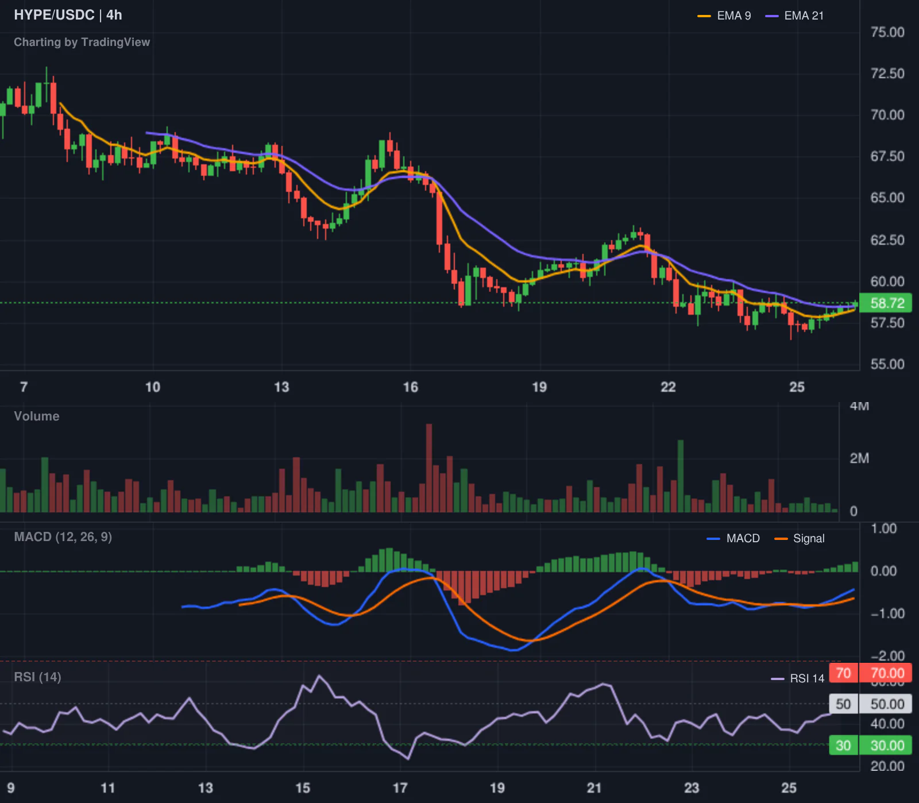
Task: Click the Volume panel label
Action: [x=37, y=416]
